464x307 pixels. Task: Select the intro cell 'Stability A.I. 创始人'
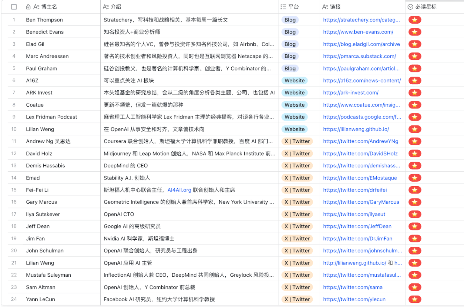coord(189,178)
